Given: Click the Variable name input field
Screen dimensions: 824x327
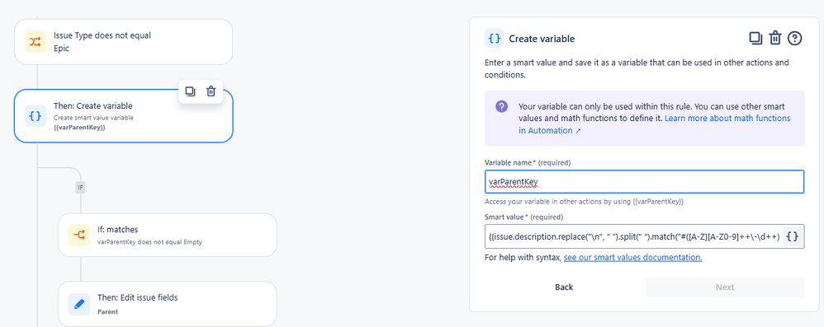Looking at the screenshot, I should point(644,182).
